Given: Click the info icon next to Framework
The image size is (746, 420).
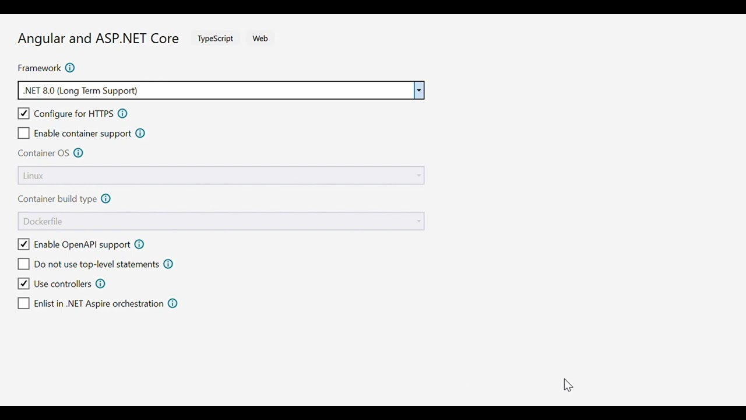Looking at the screenshot, I should (70, 68).
